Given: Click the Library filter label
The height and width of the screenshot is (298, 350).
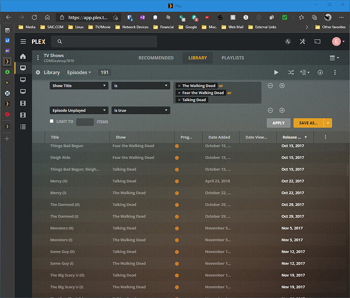Looking at the screenshot, I should click(x=52, y=73).
